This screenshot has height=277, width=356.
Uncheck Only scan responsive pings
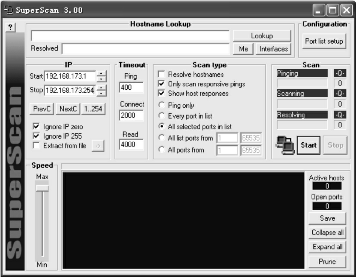pyautogui.click(x=161, y=84)
